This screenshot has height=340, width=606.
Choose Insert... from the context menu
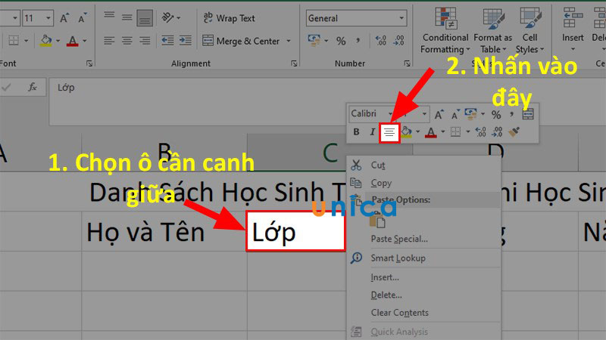coord(424,277)
